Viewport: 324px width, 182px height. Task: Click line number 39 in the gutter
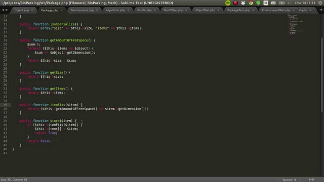[x=5, y=121]
